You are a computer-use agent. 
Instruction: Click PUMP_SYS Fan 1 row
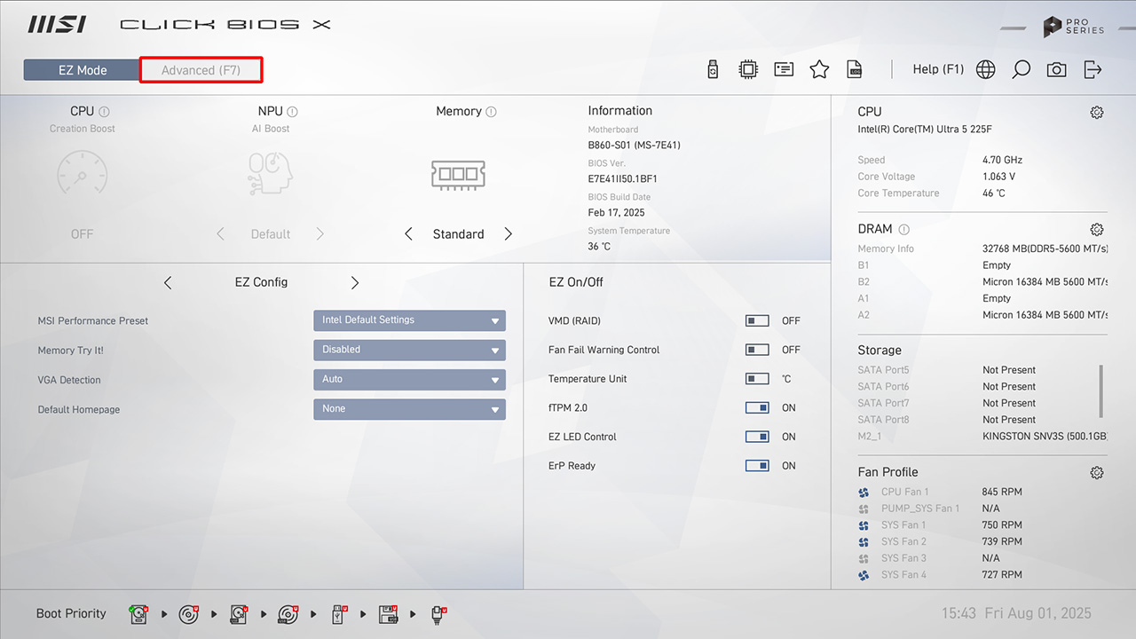tap(928, 509)
